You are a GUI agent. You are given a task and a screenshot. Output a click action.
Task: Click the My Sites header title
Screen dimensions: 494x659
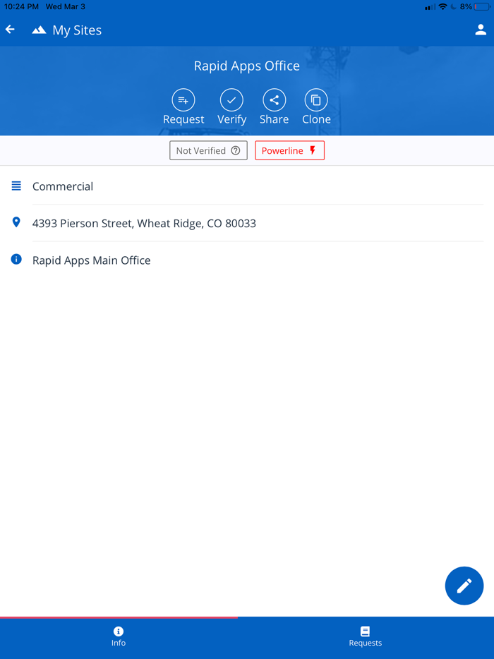coord(77,30)
